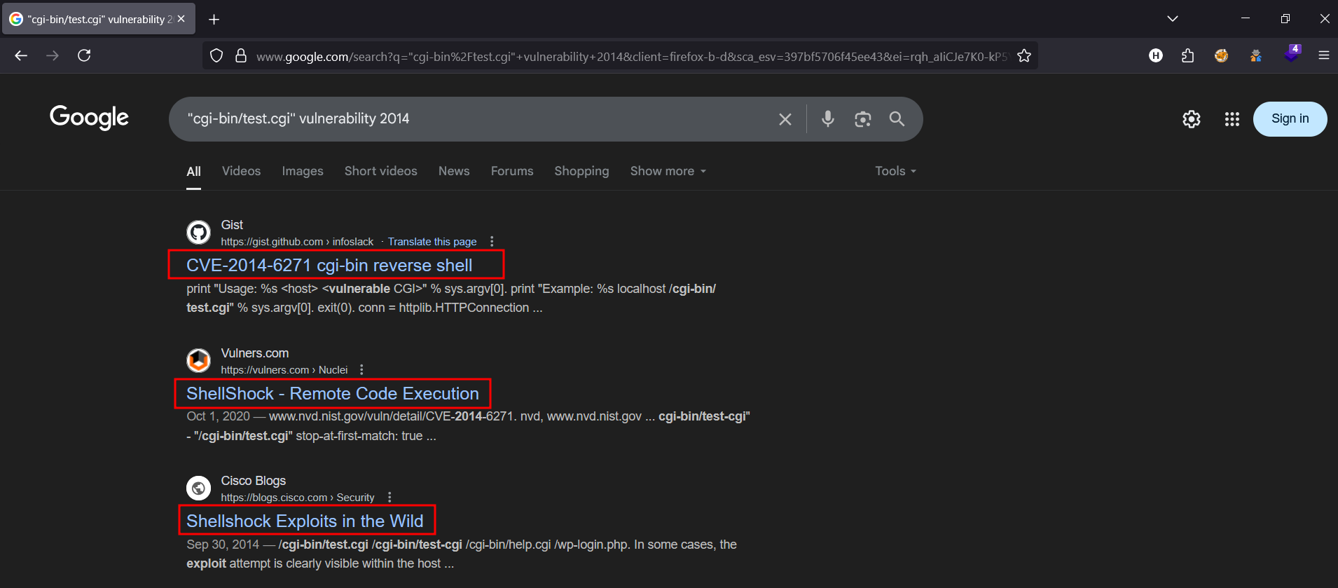Open Firefox extensions puzzle icon
The width and height of the screenshot is (1338, 588).
(x=1187, y=56)
